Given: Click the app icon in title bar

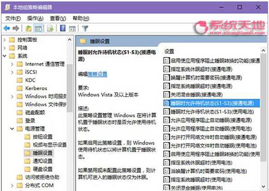Looking at the screenshot, I should point(7,7).
